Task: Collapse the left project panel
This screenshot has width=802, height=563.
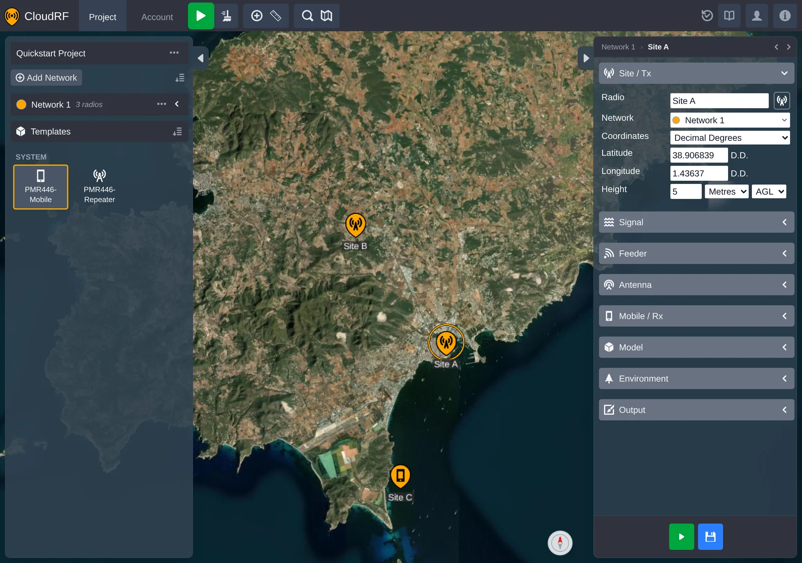Action: coord(200,58)
